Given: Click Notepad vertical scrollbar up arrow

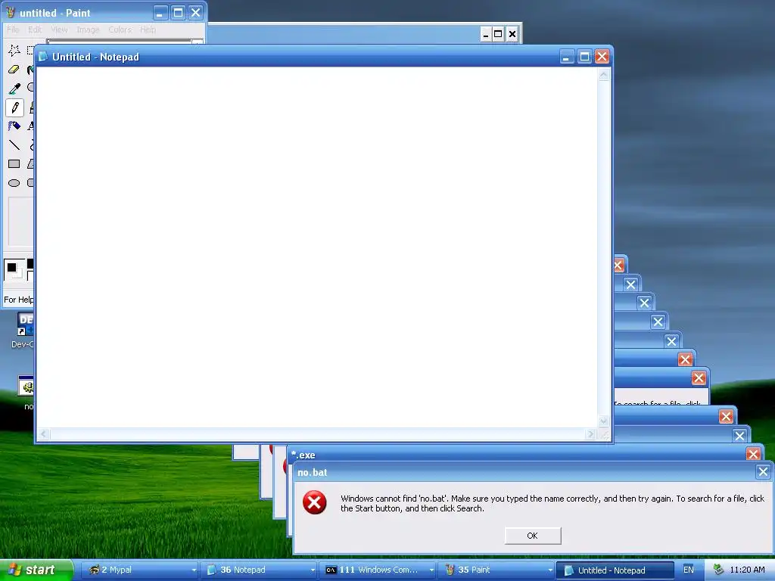Looking at the screenshot, I should (603, 75).
